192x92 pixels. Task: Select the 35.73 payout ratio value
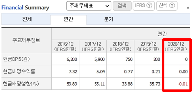point(155,84)
